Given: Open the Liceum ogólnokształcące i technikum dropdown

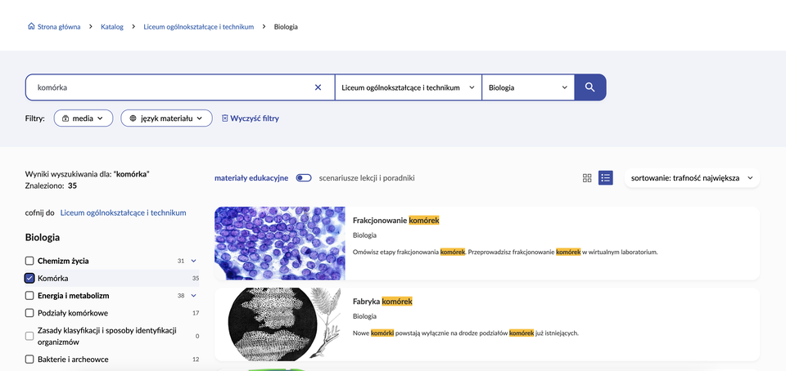Looking at the screenshot, I should point(408,87).
